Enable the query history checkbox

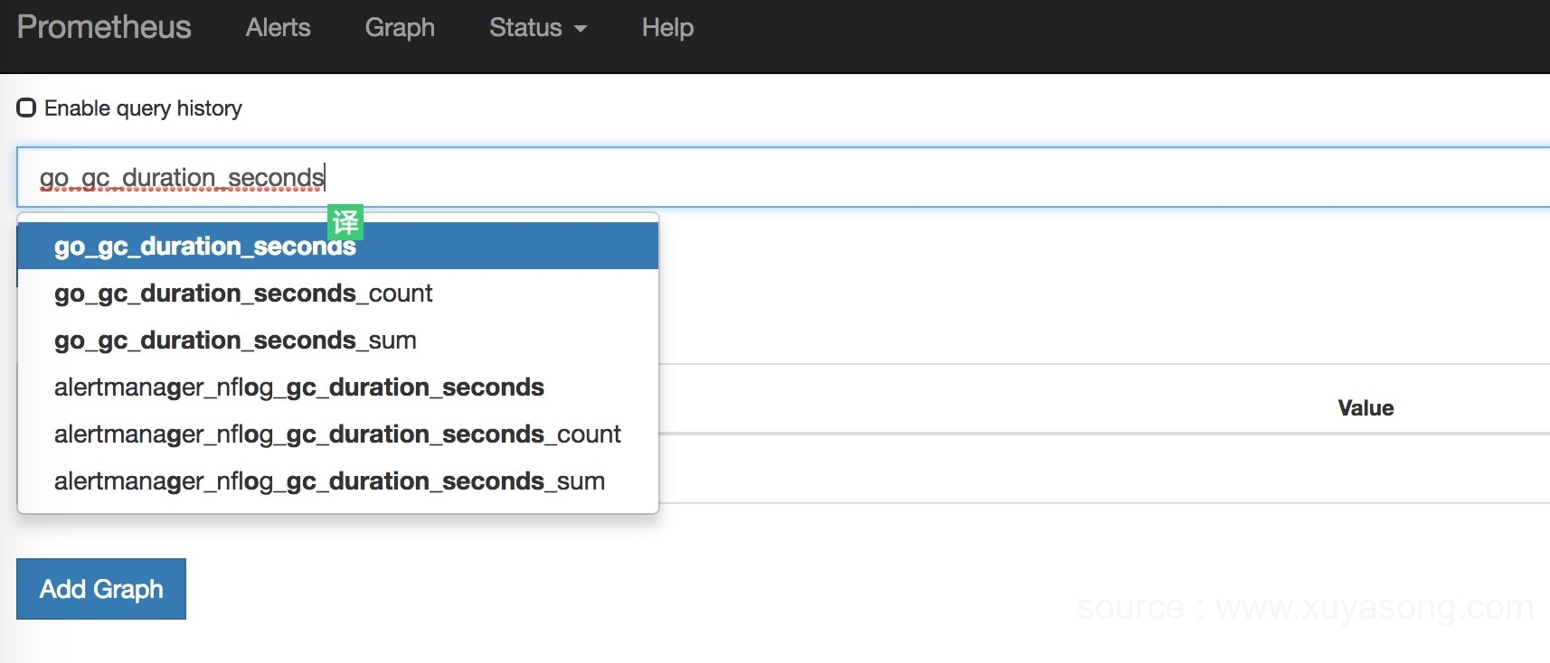click(27, 108)
